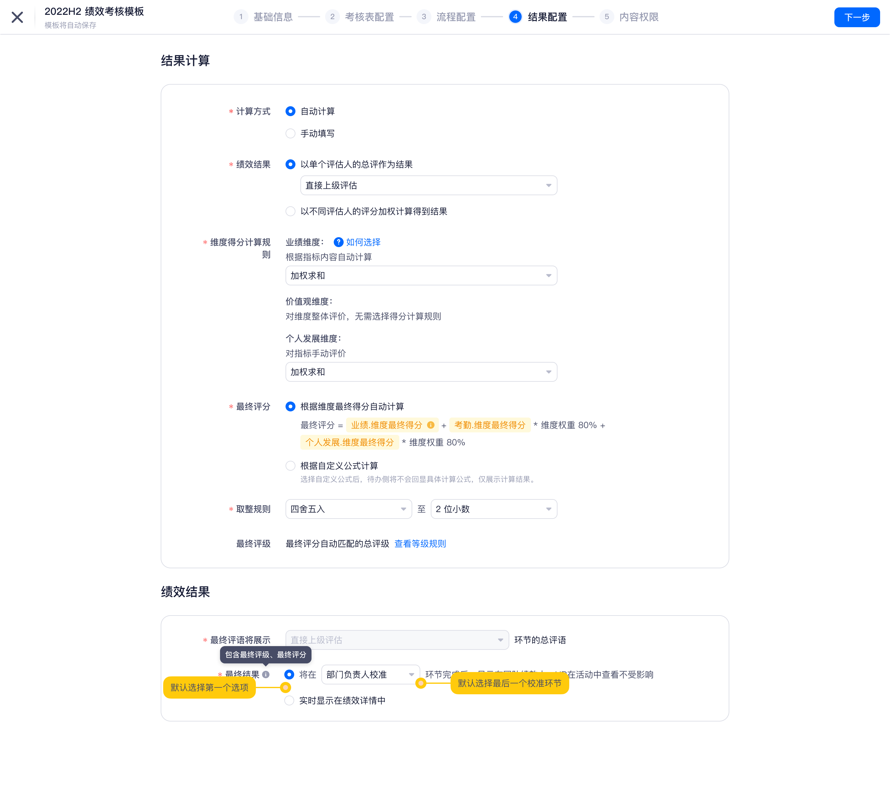Open the 直接上级评估 evaluator dropdown

[x=428, y=185]
